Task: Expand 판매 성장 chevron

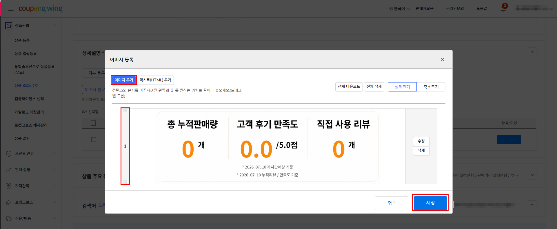Action: (x=54, y=169)
